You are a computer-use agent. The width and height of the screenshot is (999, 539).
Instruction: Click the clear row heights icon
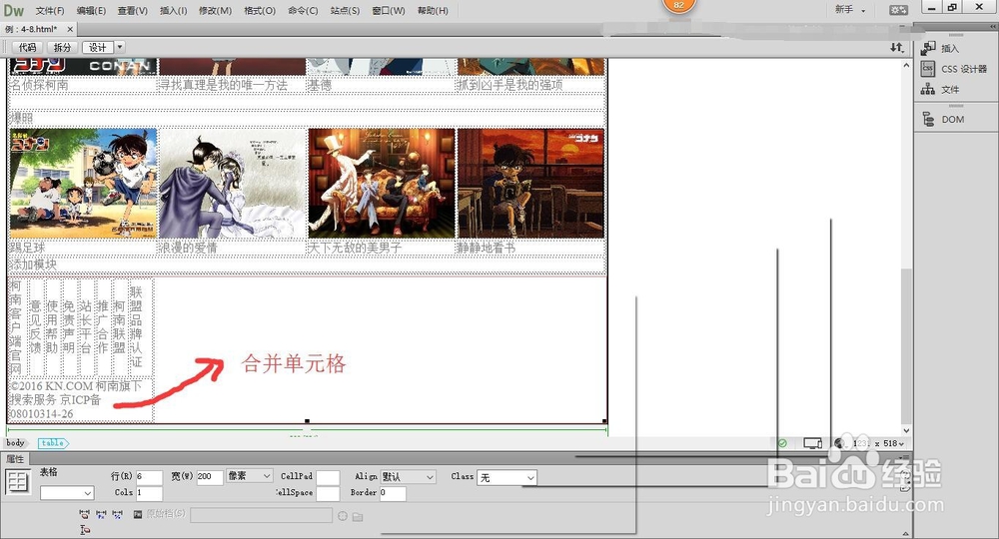[x=85, y=529]
